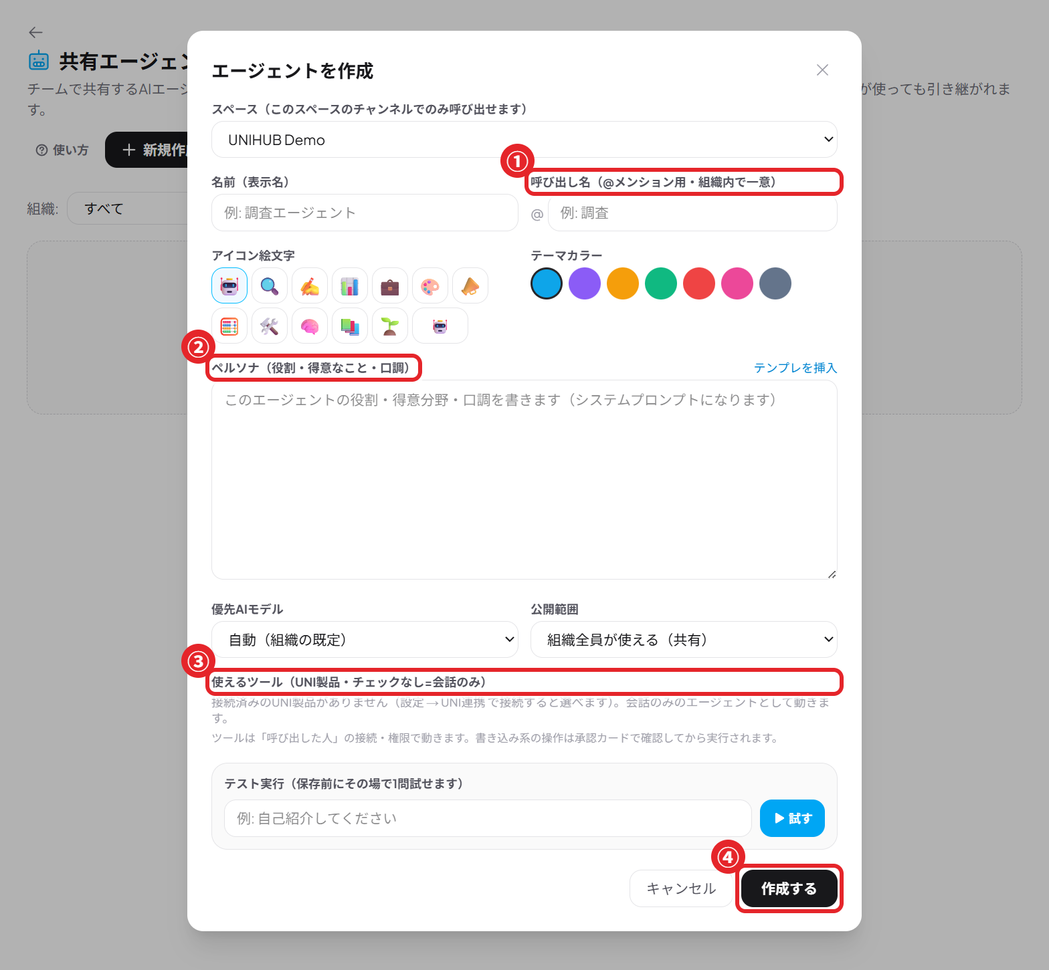
Task: Click the ツールは「呼び出した人」 note text
Action: 494,738
